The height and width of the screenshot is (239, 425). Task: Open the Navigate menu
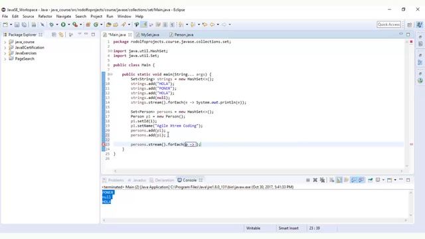pyautogui.click(x=64, y=17)
